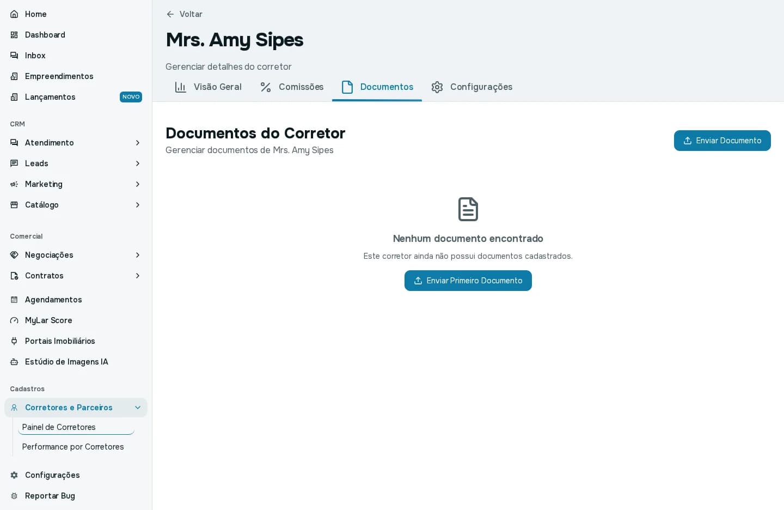Expand the Negociações submenu chevron
This screenshot has width=784, height=510.
[138, 255]
